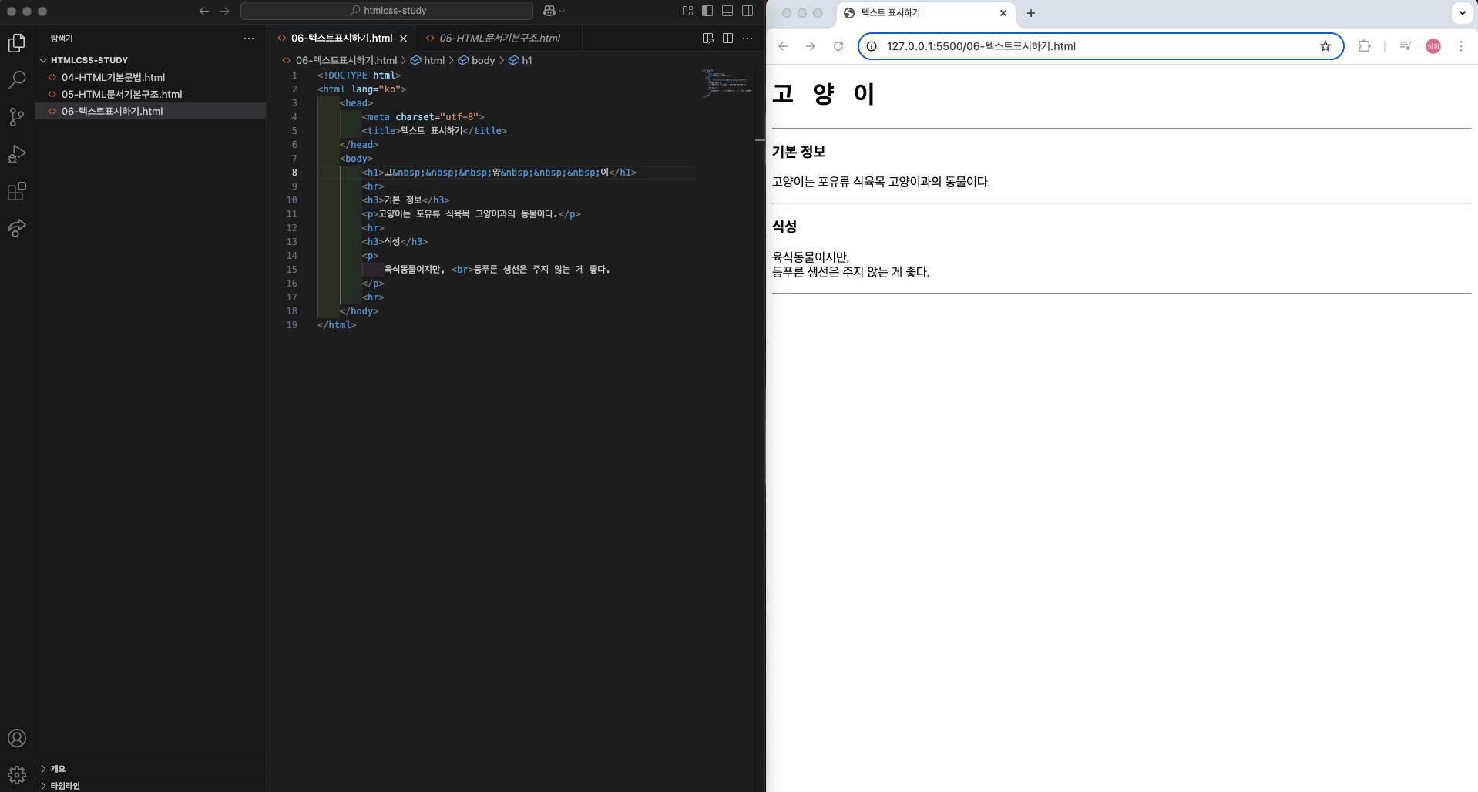
Task: Open the Search view in activity bar
Action: click(17, 80)
